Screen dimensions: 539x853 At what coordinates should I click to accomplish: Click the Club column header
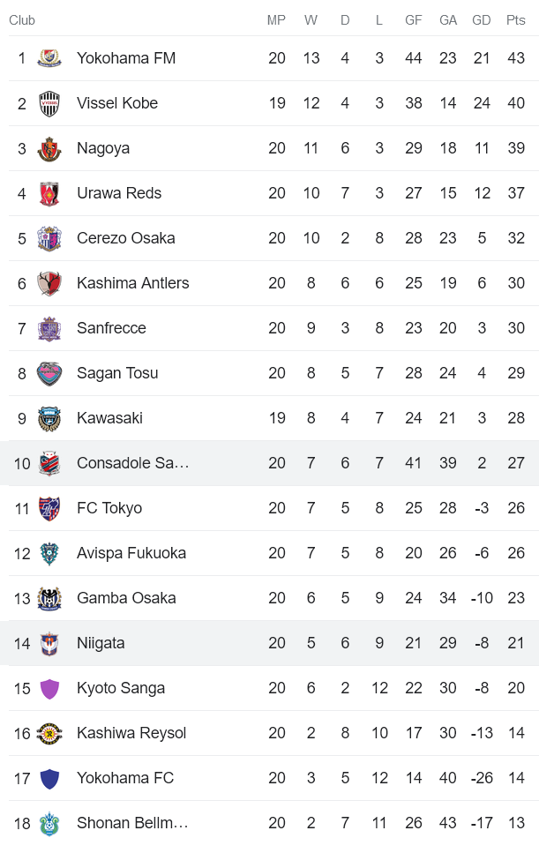click(x=22, y=19)
